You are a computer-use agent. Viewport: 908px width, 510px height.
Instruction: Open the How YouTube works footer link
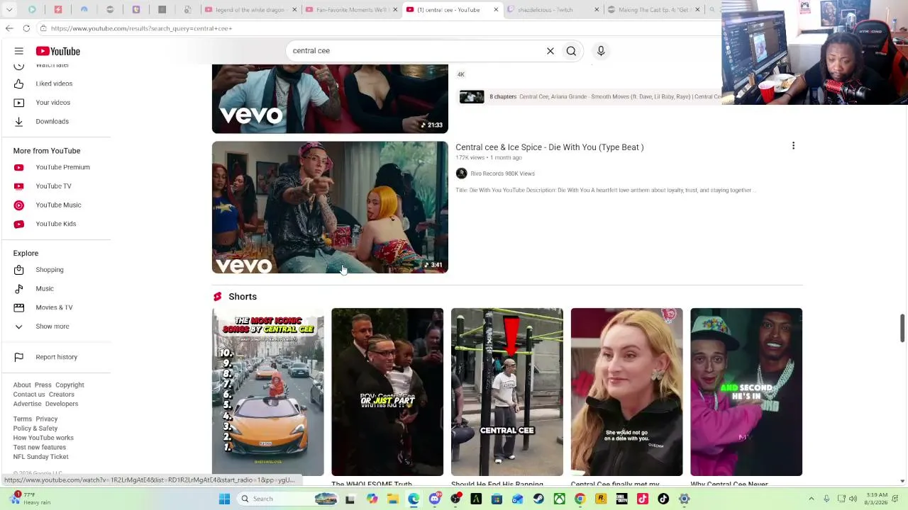click(x=43, y=438)
